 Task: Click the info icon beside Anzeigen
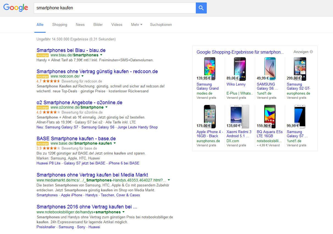click(311, 52)
